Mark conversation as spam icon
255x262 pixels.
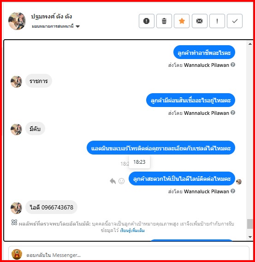(x=147, y=21)
